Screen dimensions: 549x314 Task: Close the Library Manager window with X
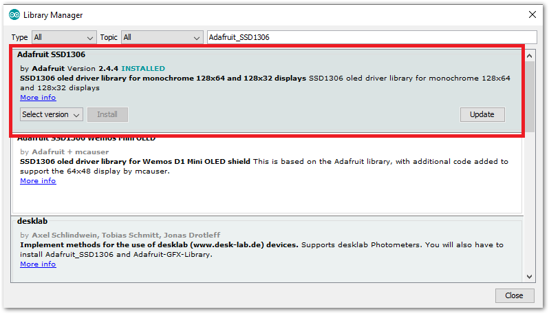(x=532, y=14)
